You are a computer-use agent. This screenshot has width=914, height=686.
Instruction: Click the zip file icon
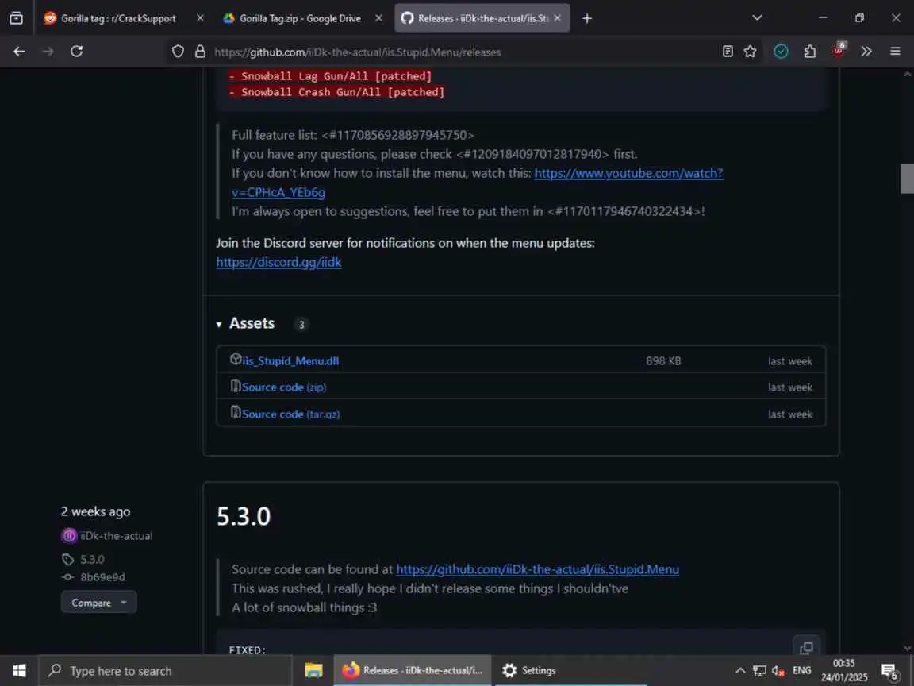tap(236, 386)
